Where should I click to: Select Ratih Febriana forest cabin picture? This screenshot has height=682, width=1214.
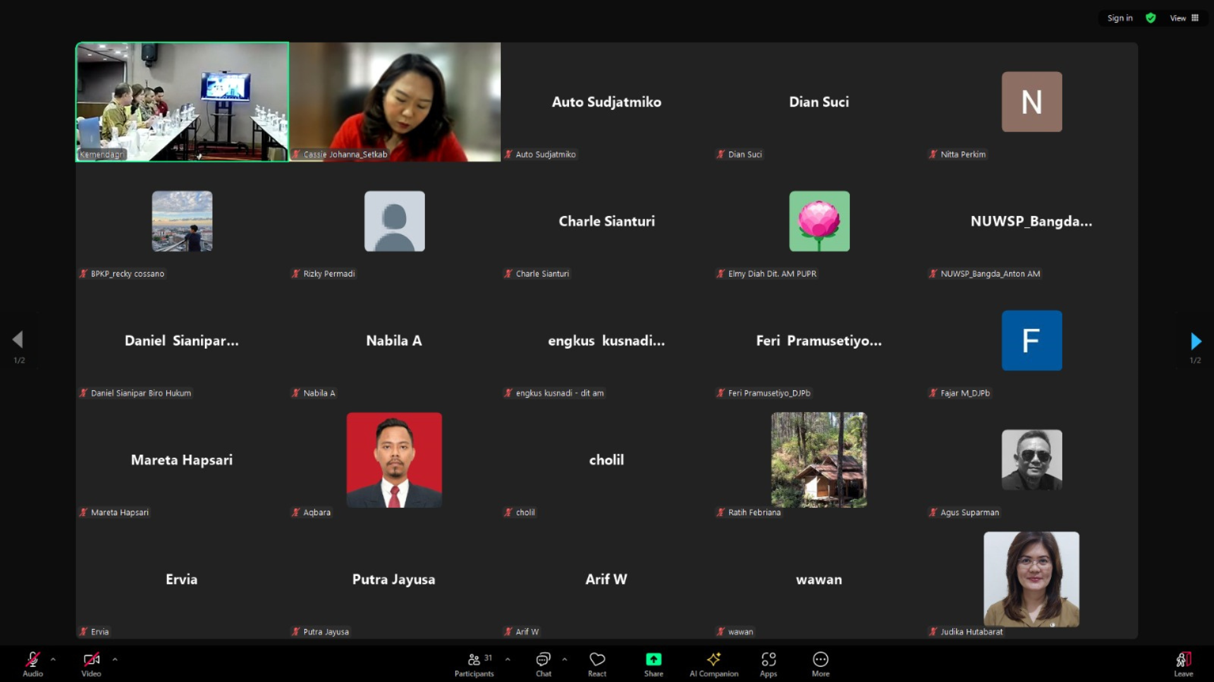(819, 460)
